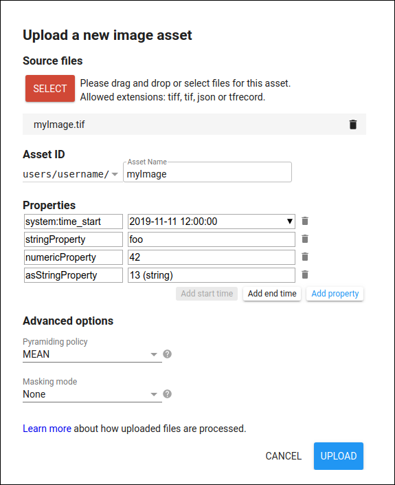Open the Learn more link
This screenshot has height=485, width=395.
47,429
